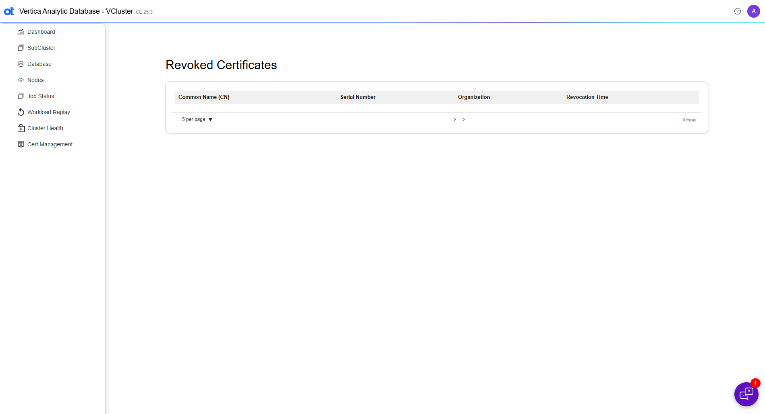Sort by Organization column header
This screenshot has height=414, width=765.
tap(474, 97)
